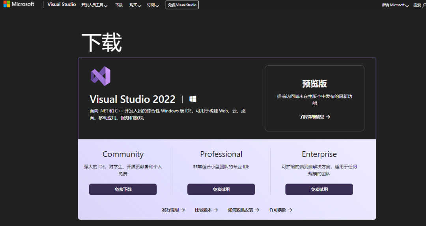The width and height of the screenshot is (426, 226).
Task: Click the purple Visual Studio logo icon
Action: 101,76
